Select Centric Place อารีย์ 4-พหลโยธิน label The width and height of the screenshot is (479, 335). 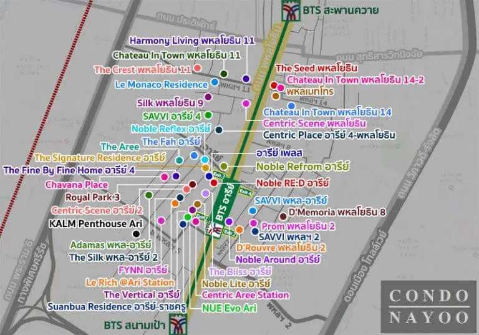pos(329,135)
